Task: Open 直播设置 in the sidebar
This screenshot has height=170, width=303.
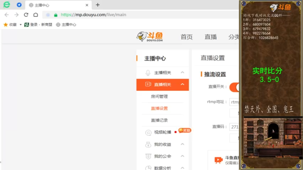Action: click(159, 108)
